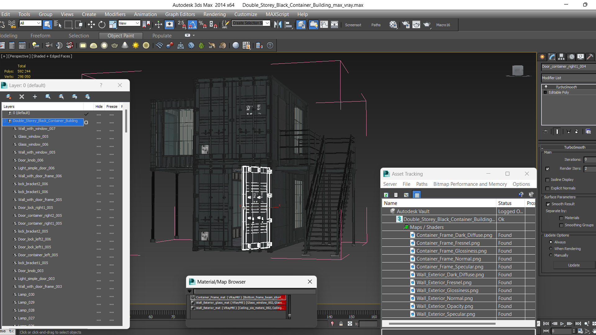Paint with the sun object icon
The height and width of the screenshot is (335, 596).
[x=135, y=46]
